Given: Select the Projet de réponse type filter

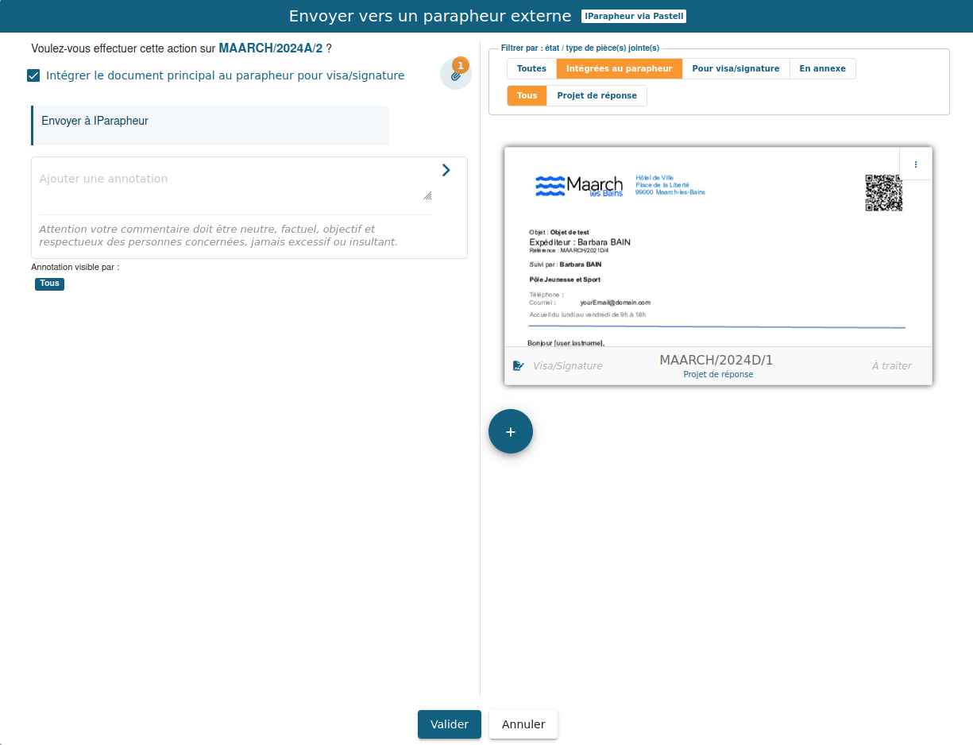Looking at the screenshot, I should point(597,96).
